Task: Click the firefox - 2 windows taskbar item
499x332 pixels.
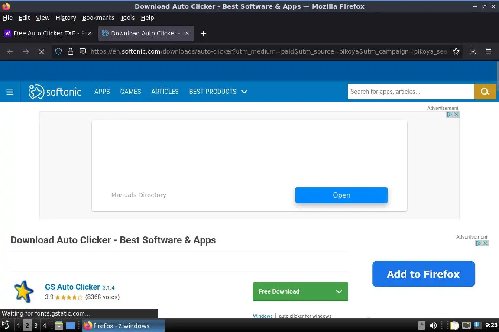Action: 123,326
